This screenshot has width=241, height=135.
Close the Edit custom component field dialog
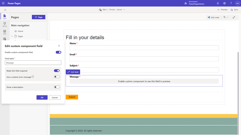point(59,46)
